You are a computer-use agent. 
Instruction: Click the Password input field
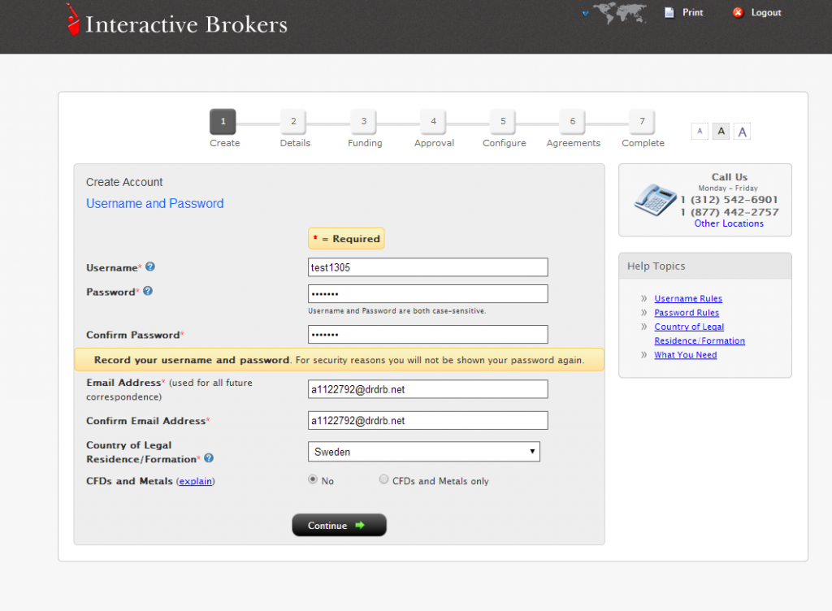tap(427, 294)
